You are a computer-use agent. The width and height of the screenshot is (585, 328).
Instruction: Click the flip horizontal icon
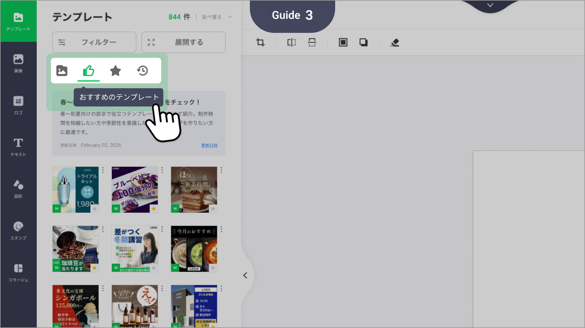[x=291, y=42]
